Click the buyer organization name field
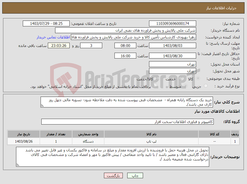The height and width of the screenshot is (184, 247). click(x=126, y=30)
